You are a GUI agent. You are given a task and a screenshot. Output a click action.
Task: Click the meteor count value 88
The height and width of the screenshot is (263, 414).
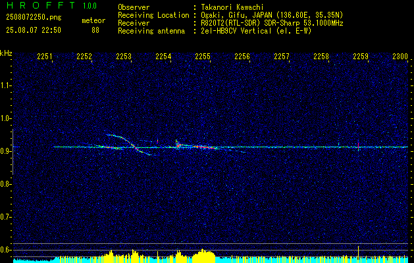coord(95,30)
